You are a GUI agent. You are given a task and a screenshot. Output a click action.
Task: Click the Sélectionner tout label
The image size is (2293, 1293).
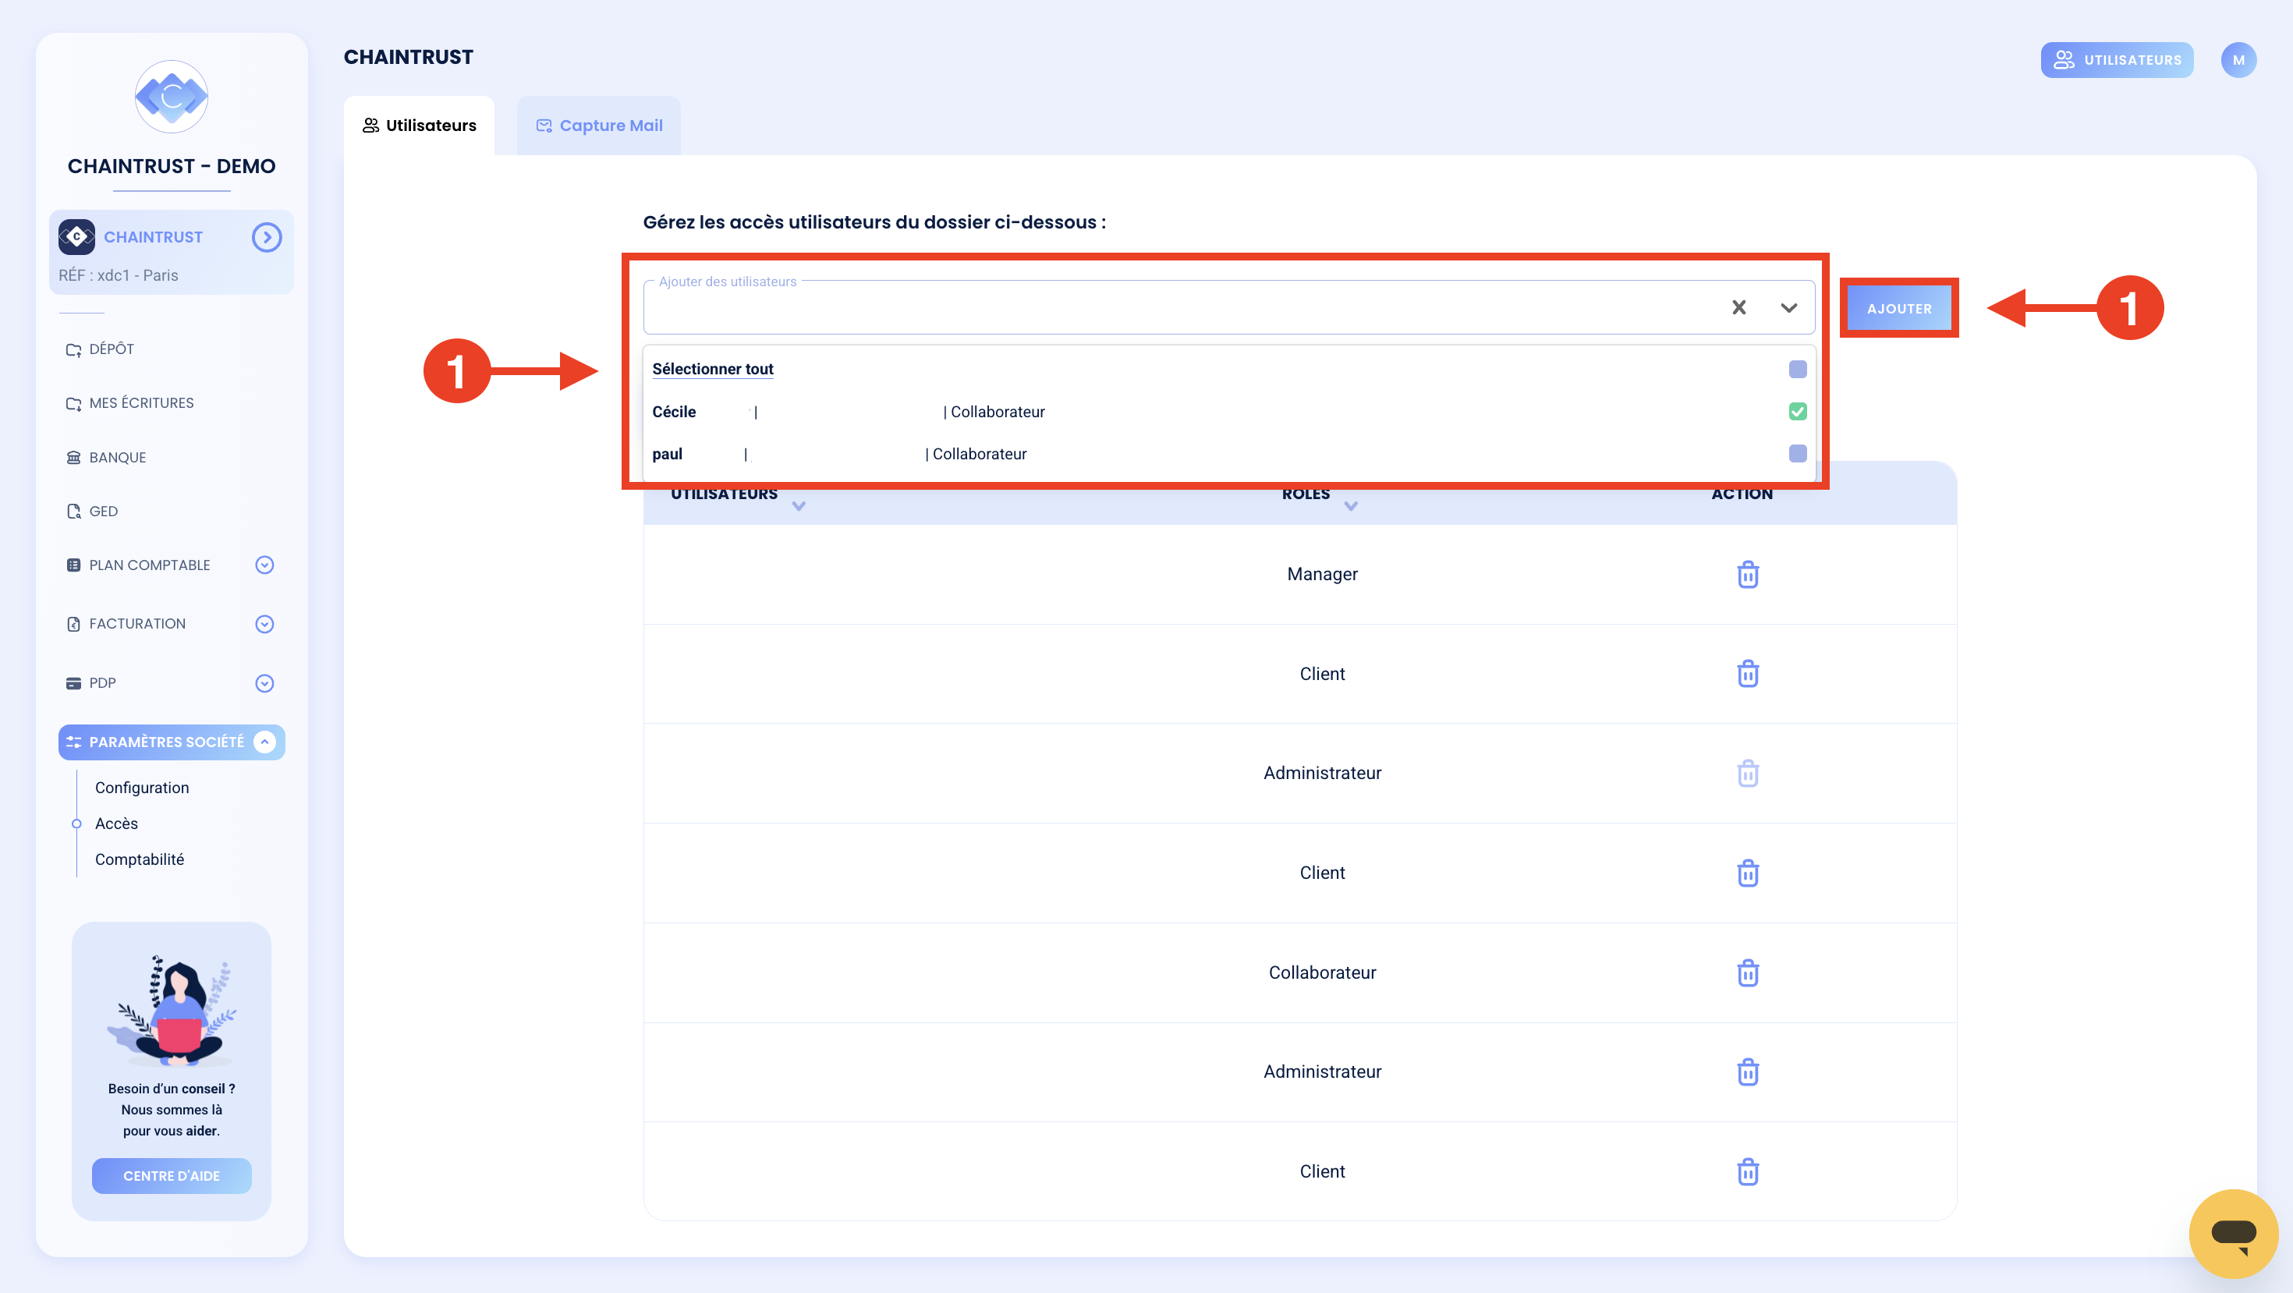pyautogui.click(x=712, y=368)
